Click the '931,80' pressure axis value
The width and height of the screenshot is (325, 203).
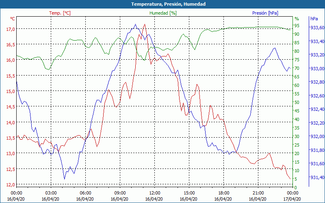pos(317,150)
